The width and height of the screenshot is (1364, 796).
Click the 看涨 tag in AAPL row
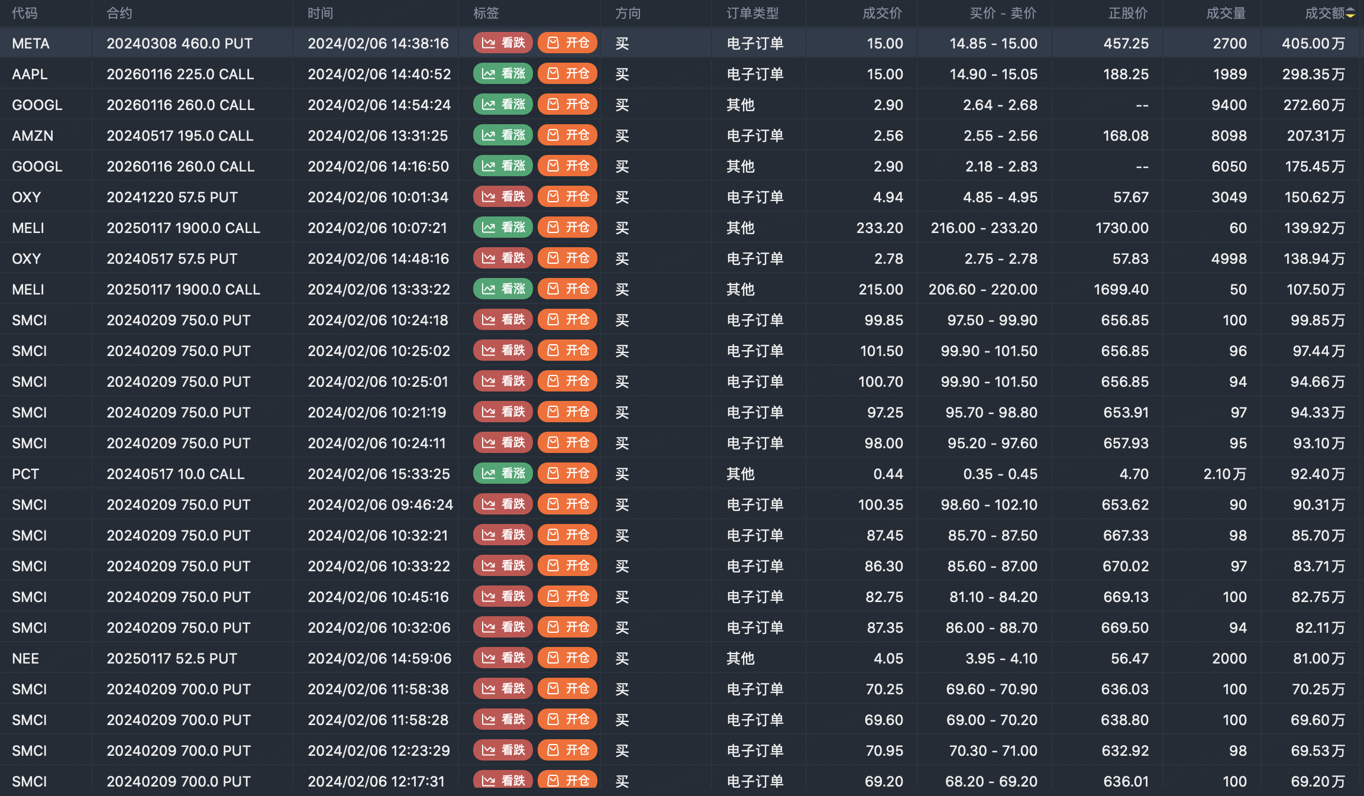tap(503, 74)
